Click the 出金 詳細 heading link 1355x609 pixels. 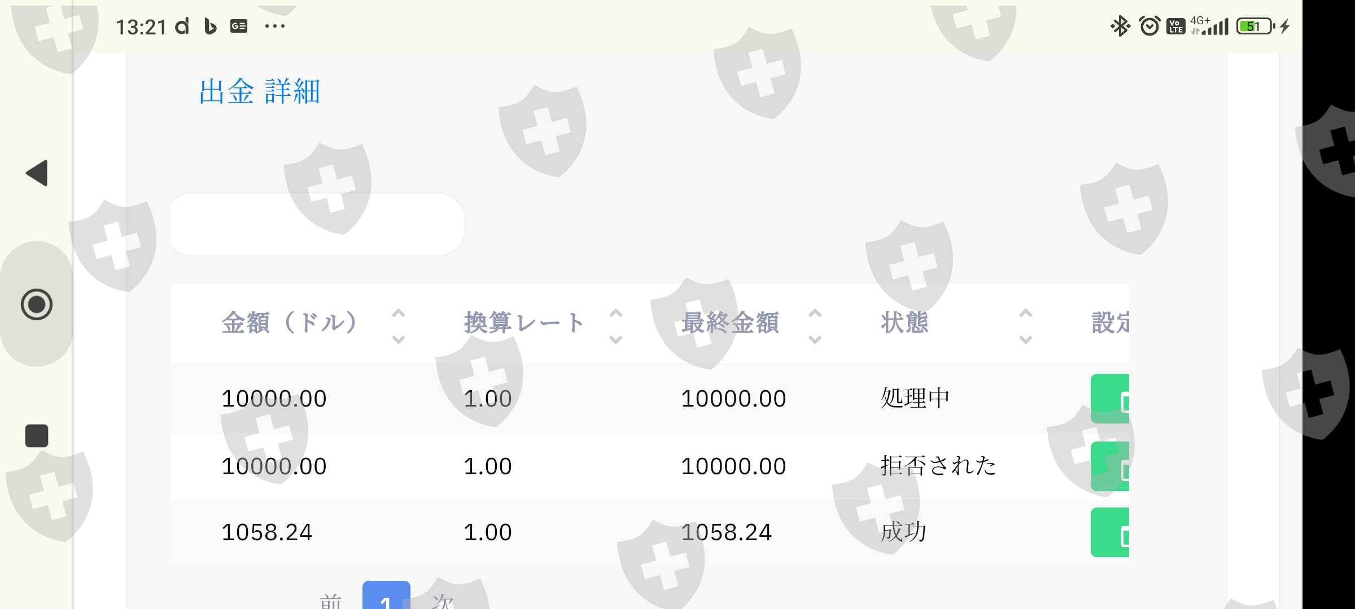tap(260, 91)
